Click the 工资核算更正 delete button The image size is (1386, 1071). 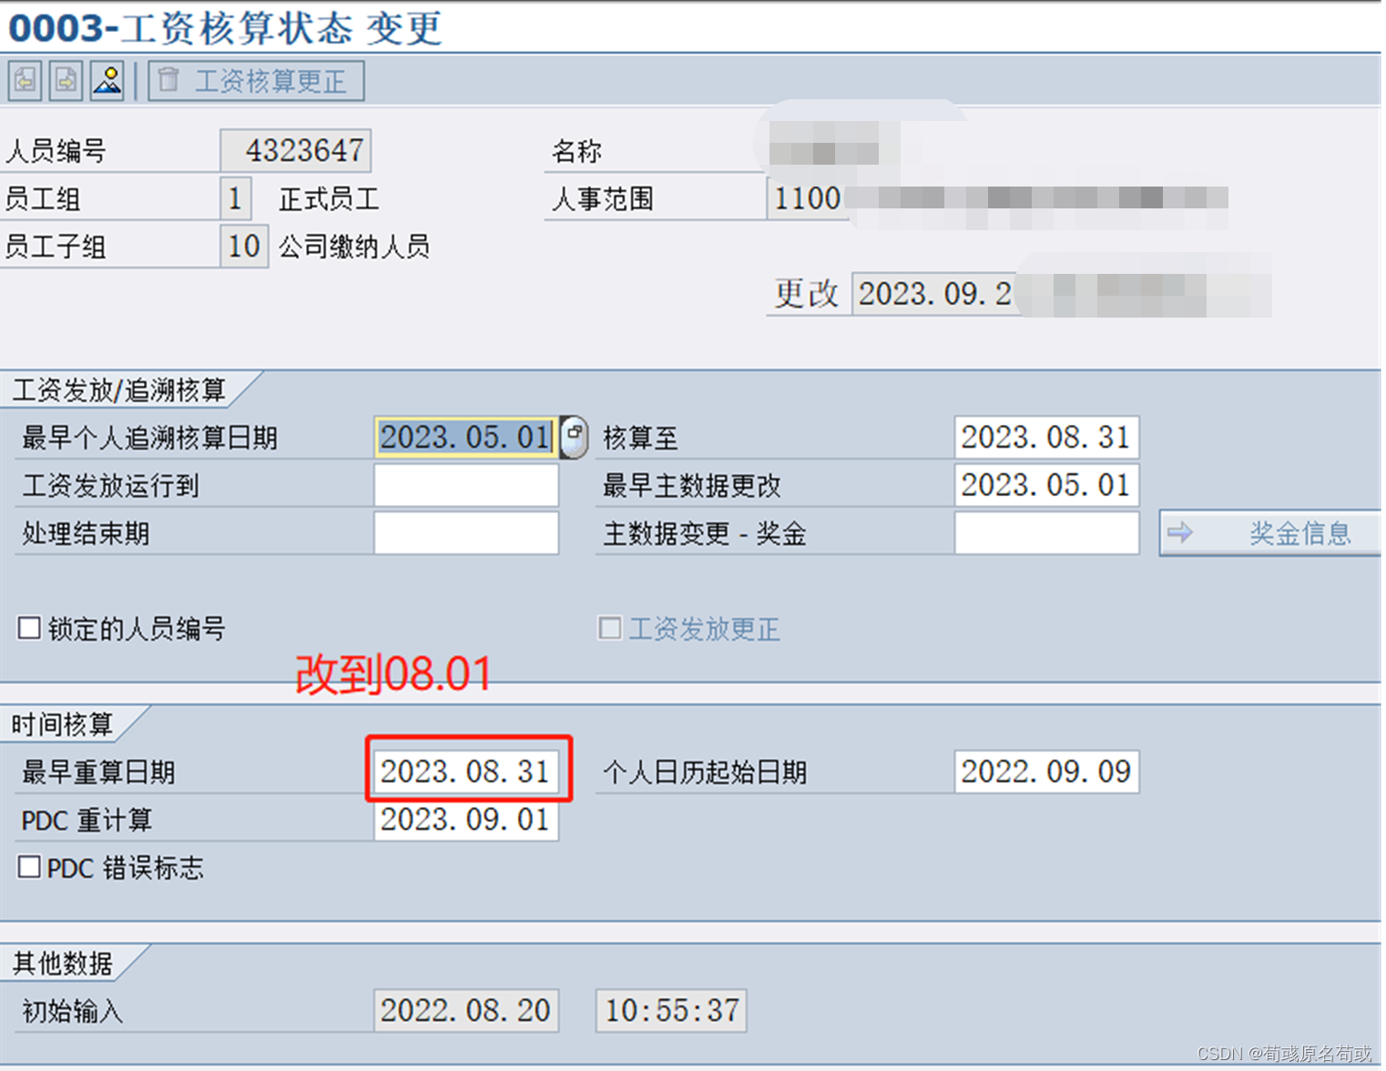[x=256, y=81]
